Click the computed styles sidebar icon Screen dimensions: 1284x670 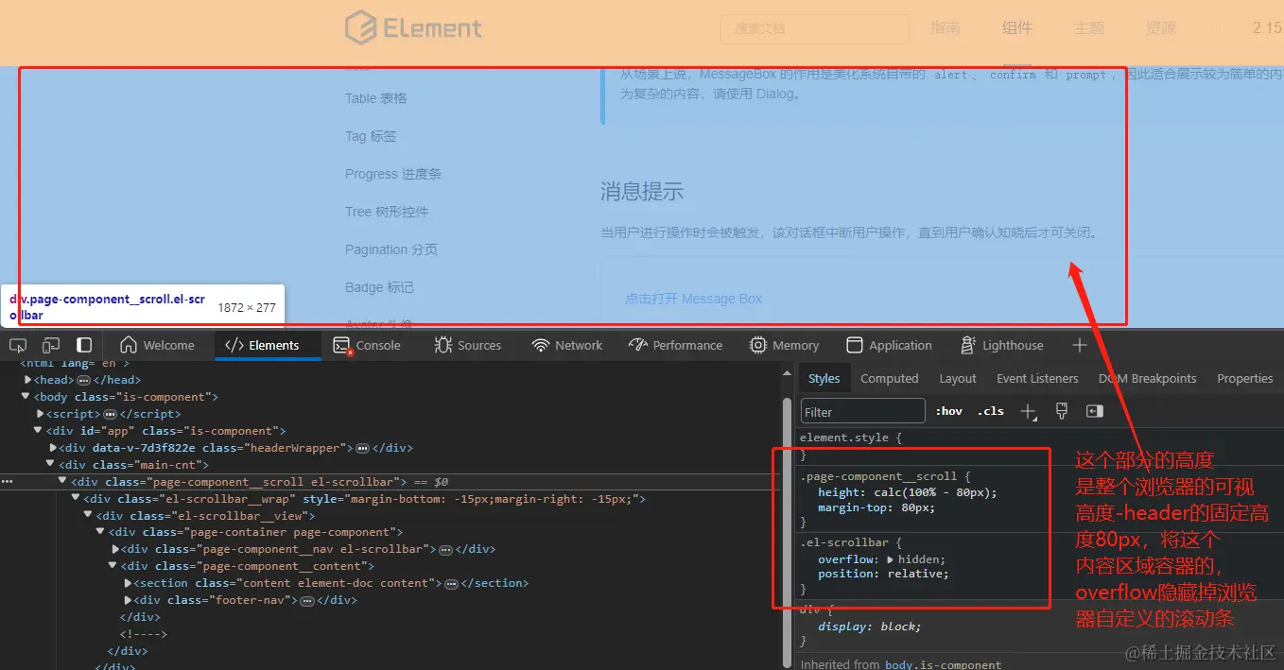coord(1095,410)
